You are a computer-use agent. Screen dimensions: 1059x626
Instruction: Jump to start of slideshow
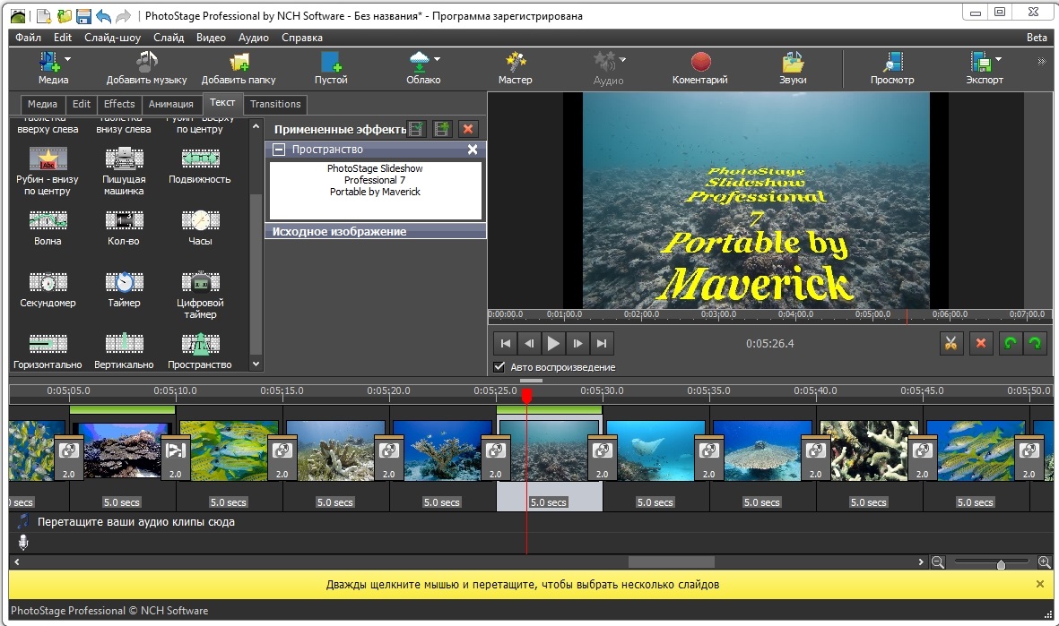505,343
